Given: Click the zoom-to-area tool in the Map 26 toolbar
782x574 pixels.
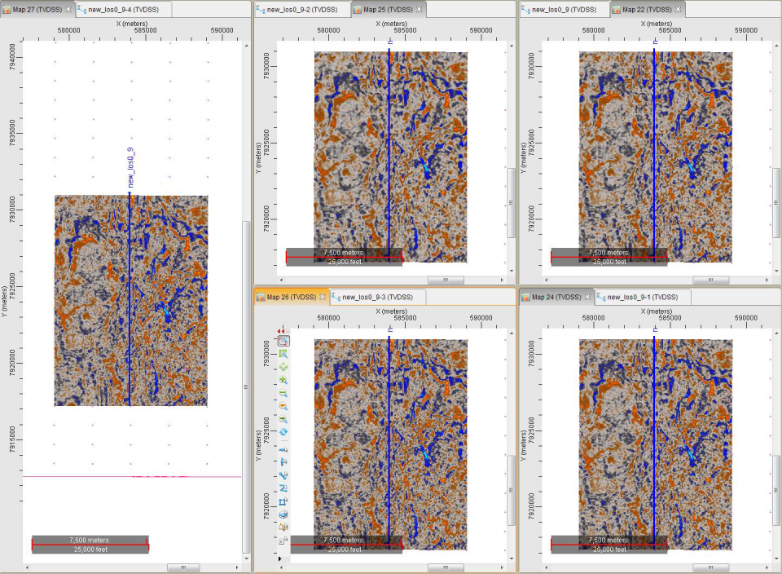Looking at the screenshot, I should click(x=283, y=354).
